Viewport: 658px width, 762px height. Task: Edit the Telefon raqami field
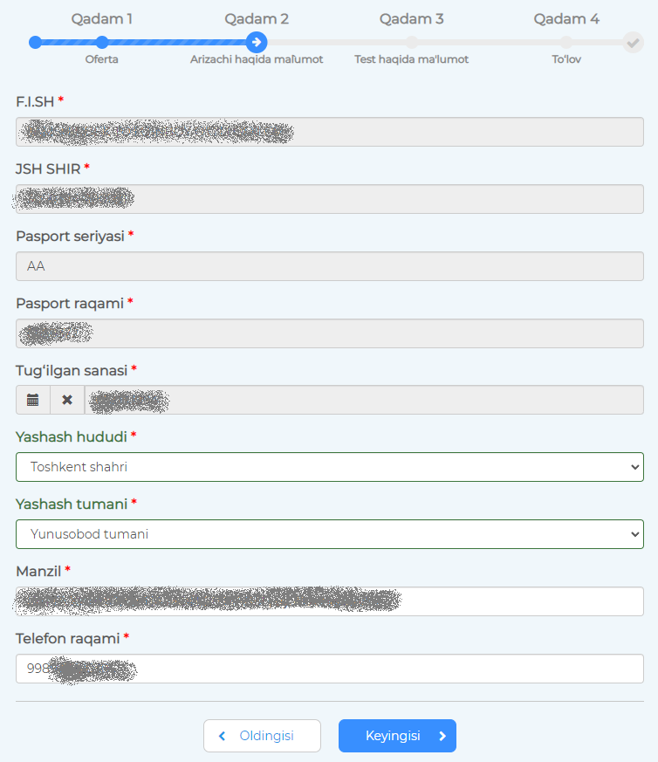click(330, 669)
